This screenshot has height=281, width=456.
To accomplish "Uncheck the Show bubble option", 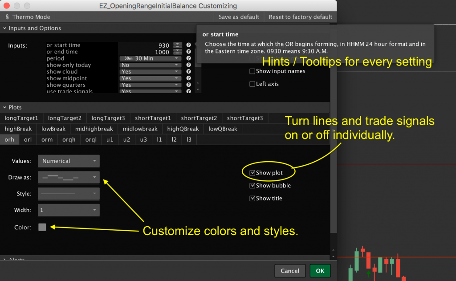I will click(252, 185).
